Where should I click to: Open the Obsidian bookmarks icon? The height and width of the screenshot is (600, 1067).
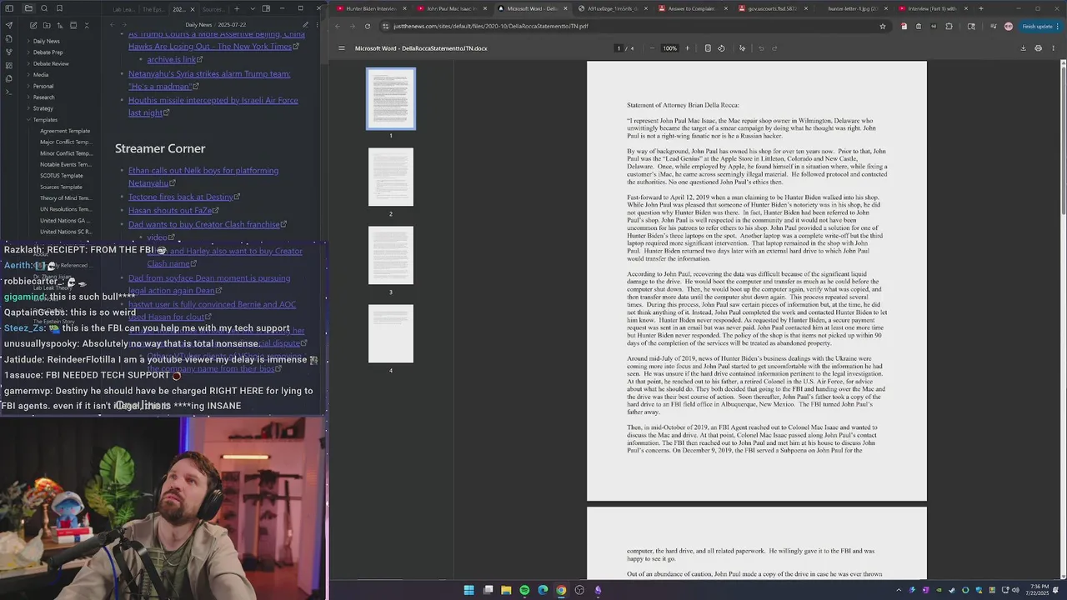tap(59, 8)
